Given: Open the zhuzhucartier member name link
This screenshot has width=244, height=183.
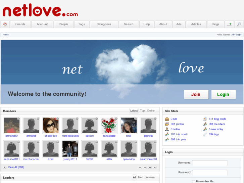Looking at the screenshot, I should coord(31,159).
